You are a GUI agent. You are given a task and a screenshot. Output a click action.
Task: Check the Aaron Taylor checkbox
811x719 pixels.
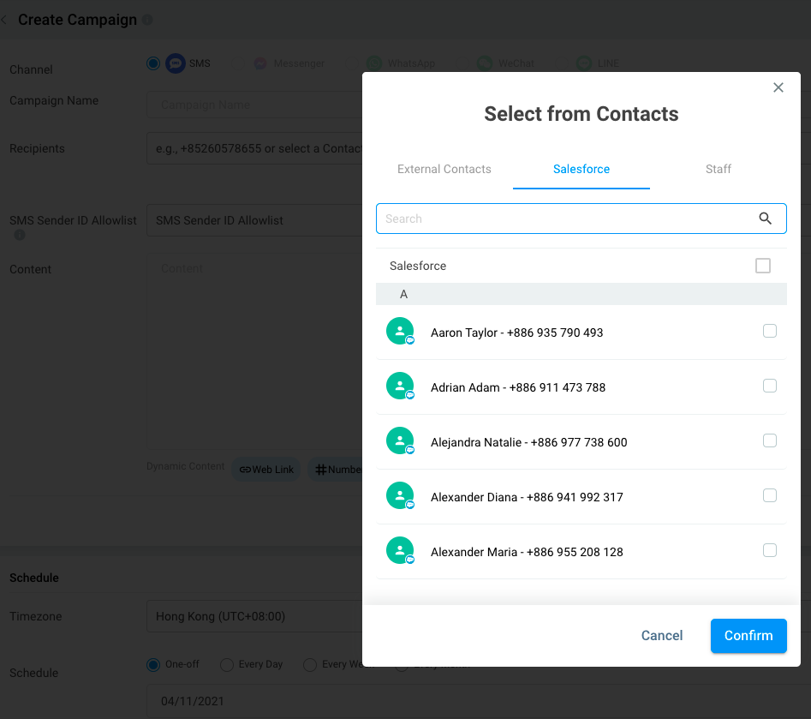coord(770,331)
